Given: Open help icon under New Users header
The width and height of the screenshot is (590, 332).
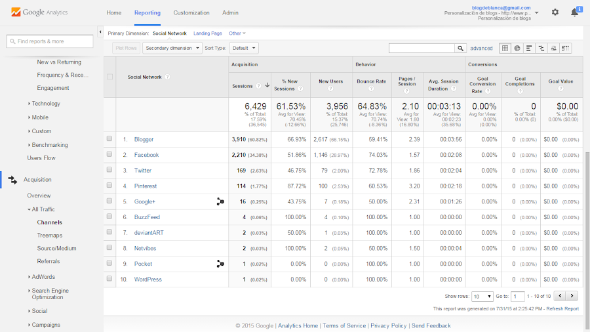Looking at the screenshot, I should tap(330, 89).
